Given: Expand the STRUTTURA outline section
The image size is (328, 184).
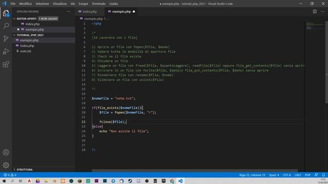Looking at the screenshot, I should (14, 169).
